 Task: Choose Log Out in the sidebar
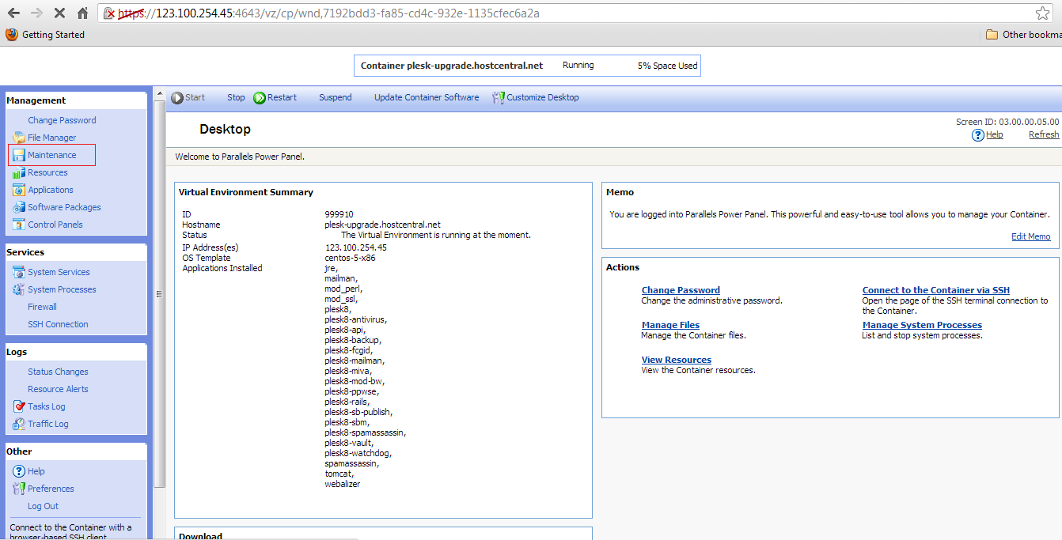pos(43,506)
